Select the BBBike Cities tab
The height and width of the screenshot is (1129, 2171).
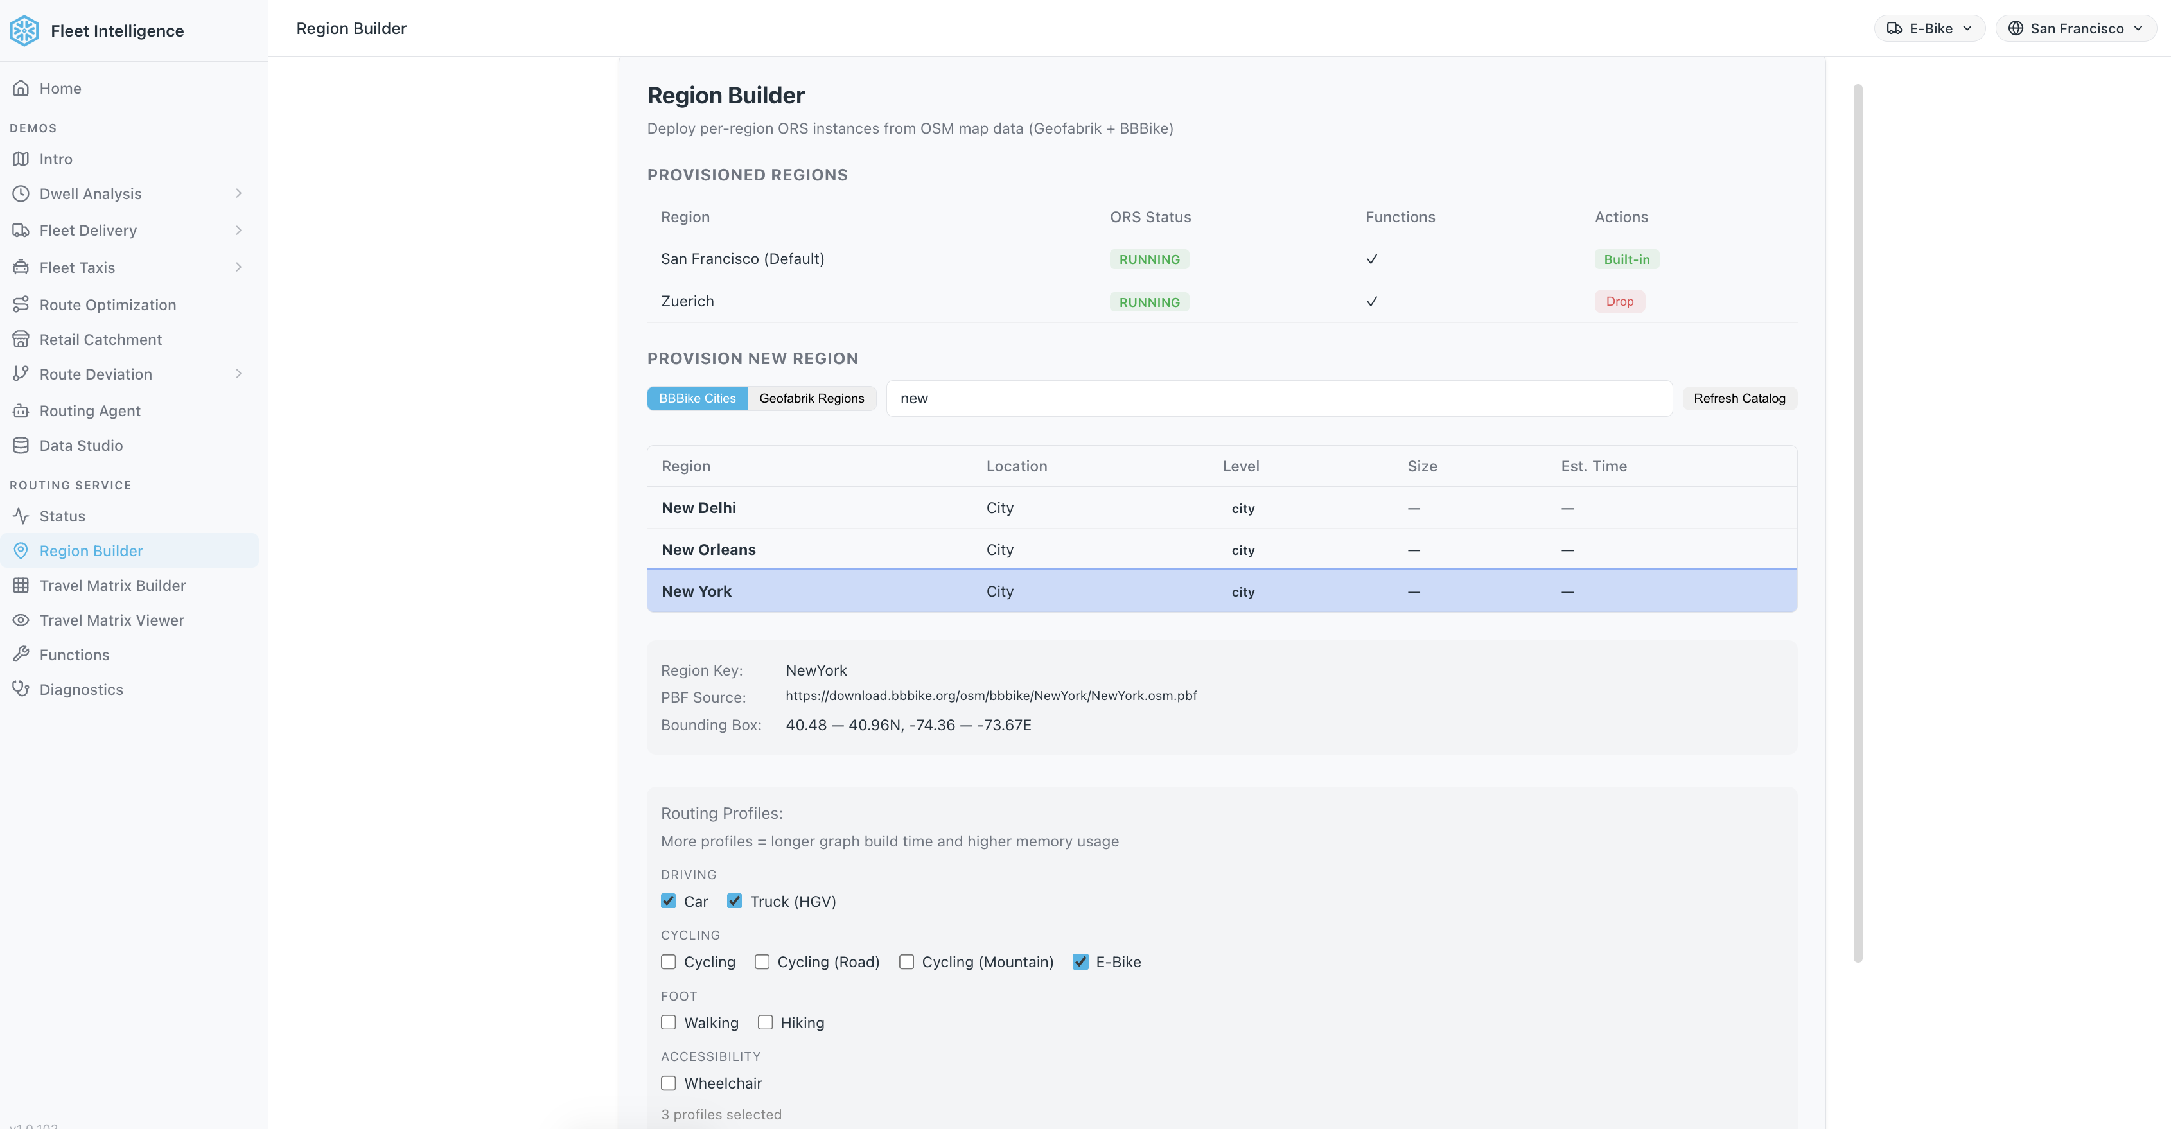click(697, 399)
